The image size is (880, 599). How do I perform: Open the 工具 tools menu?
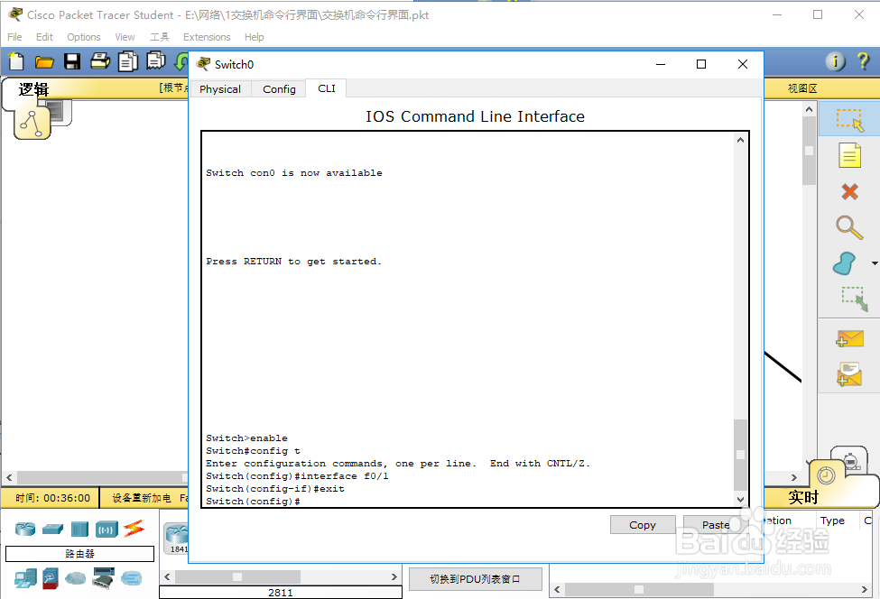coord(160,37)
